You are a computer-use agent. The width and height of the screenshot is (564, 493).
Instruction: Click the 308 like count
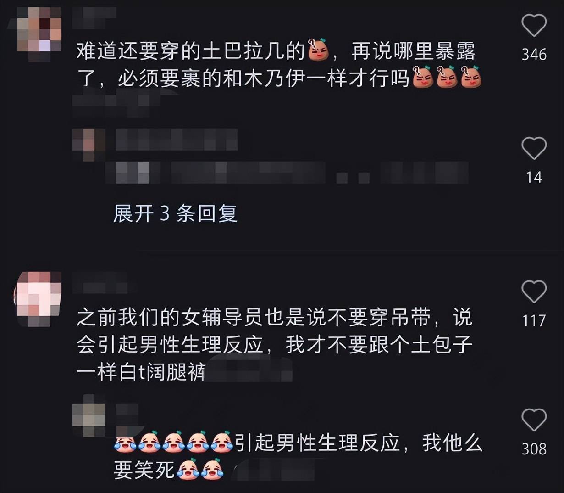pyautogui.click(x=534, y=448)
